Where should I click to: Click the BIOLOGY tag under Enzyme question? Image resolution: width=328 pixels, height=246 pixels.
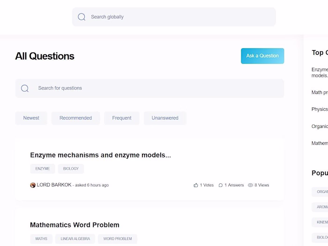[71, 169]
